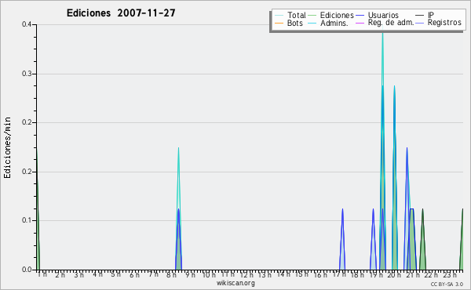Click the 23 h tick label
The width and height of the screenshot is (471, 290).
coord(450,275)
